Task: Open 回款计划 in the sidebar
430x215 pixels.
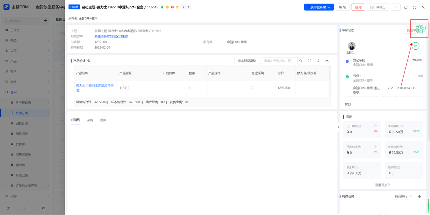Action: pyautogui.click(x=25, y=123)
